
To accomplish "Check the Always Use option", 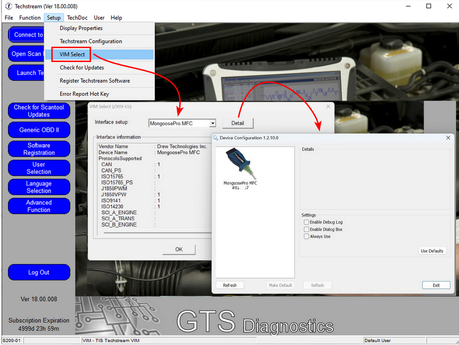I will click(x=306, y=236).
